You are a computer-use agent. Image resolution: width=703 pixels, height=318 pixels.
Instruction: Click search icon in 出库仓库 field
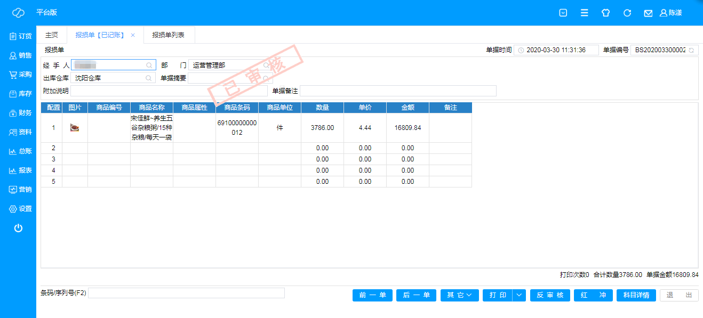pos(149,78)
